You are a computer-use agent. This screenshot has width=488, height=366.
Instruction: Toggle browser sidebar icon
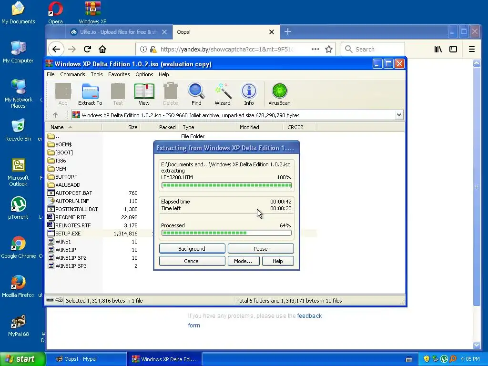(x=453, y=49)
